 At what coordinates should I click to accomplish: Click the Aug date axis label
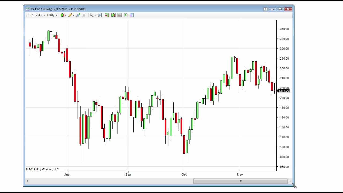coord(67,175)
